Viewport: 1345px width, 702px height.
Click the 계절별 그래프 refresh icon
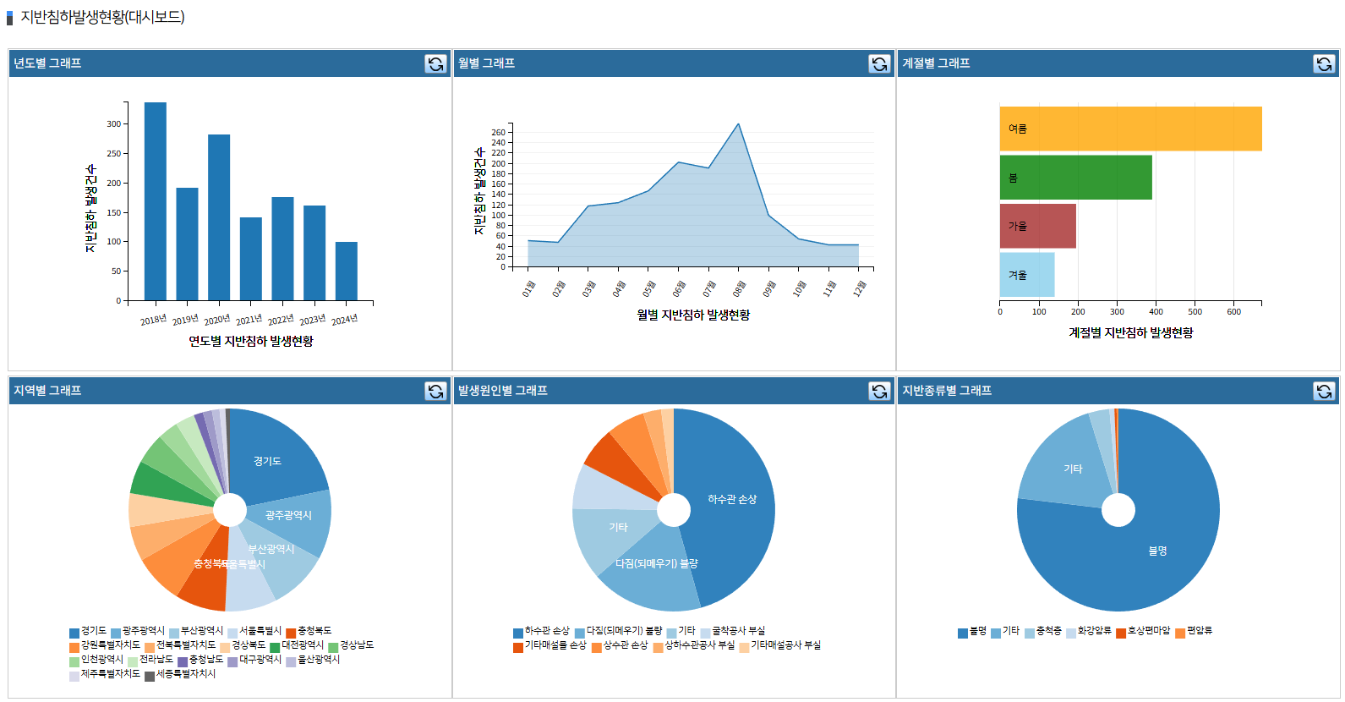(1324, 63)
